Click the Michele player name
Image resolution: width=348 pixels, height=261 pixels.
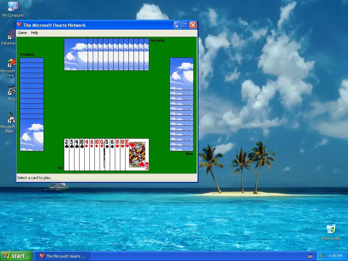(x=157, y=40)
